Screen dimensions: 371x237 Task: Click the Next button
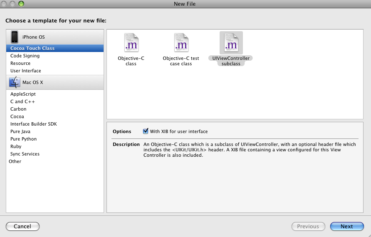click(347, 226)
